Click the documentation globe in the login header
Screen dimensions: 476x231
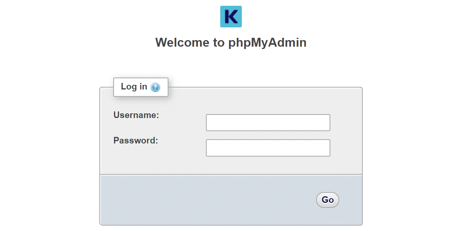tap(156, 87)
